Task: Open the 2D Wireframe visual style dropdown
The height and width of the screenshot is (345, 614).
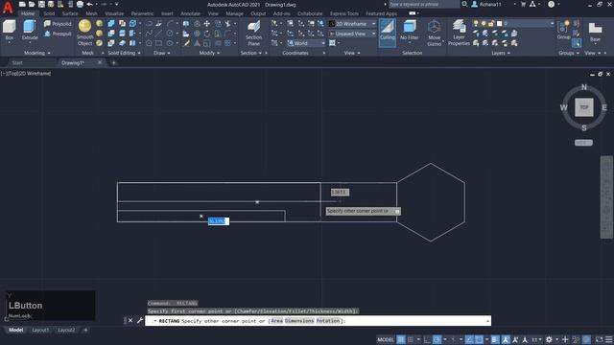Action: click(352, 24)
